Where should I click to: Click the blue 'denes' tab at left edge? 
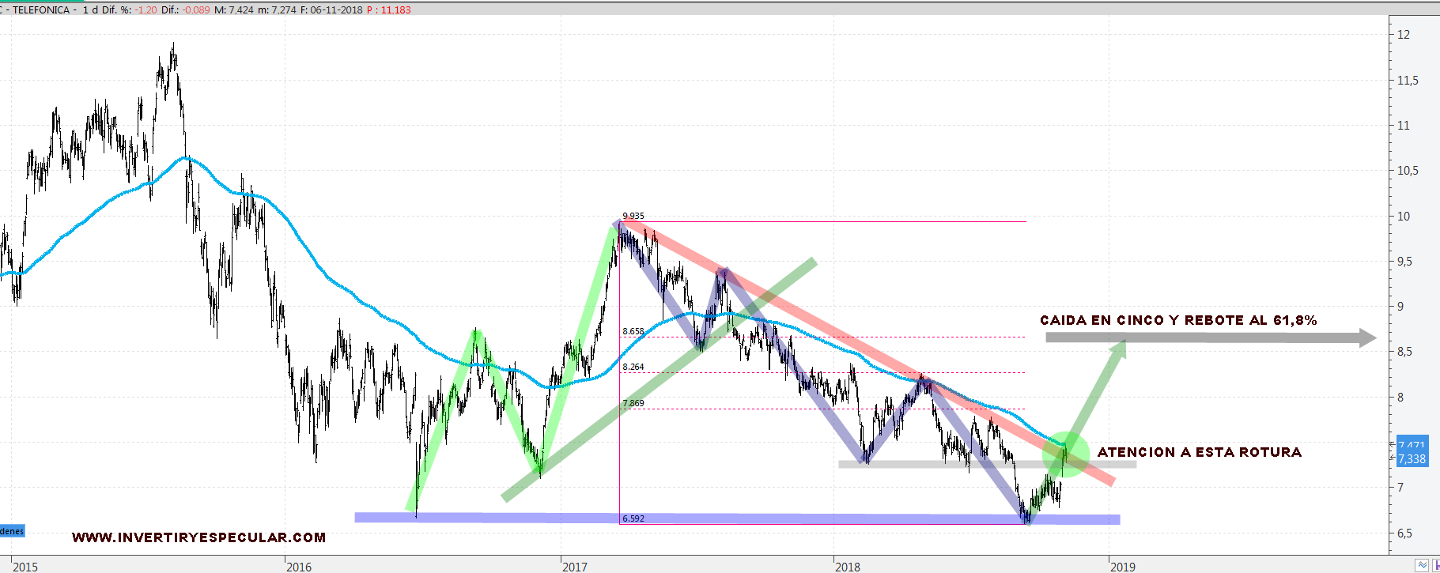(x=12, y=531)
